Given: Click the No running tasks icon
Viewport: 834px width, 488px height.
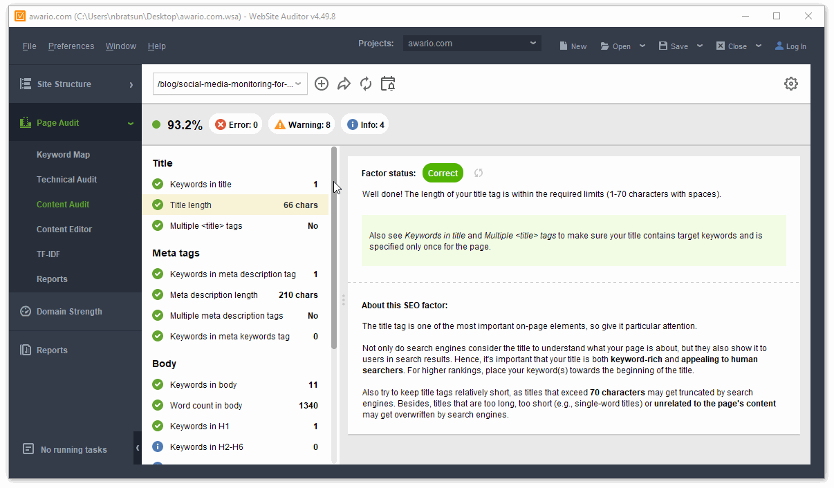Looking at the screenshot, I should (x=28, y=449).
